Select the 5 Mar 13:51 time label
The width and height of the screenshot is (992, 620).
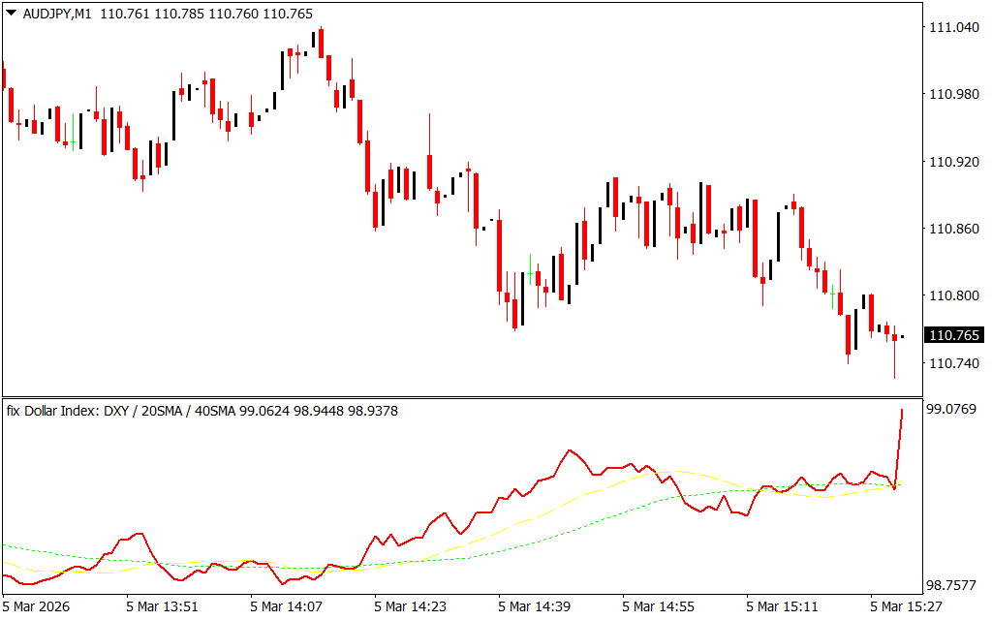tap(162, 606)
